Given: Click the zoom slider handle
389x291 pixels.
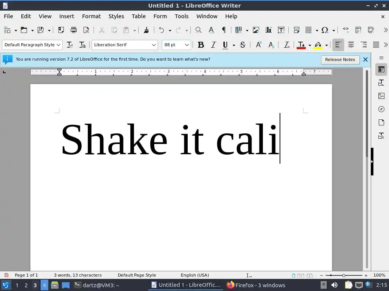Looking at the screenshot, I should click(343, 275).
